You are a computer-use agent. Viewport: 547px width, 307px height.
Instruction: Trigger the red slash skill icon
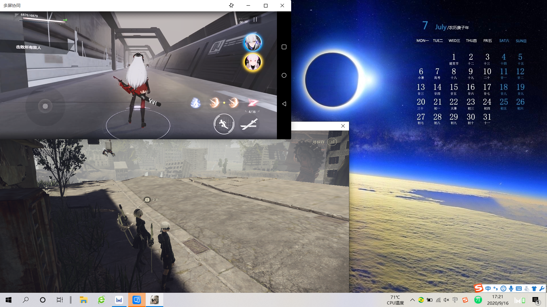(252, 103)
